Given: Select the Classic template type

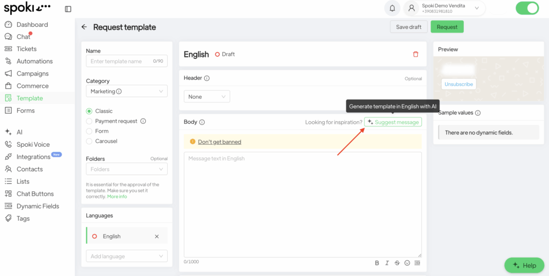Looking at the screenshot, I should [90, 111].
